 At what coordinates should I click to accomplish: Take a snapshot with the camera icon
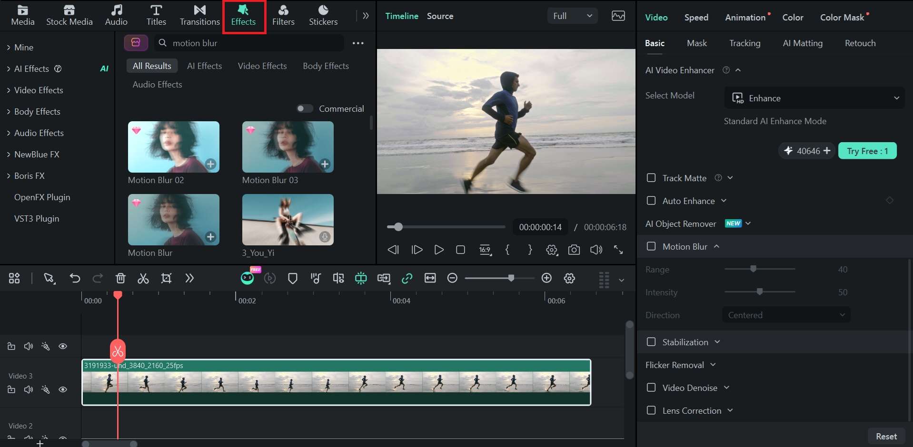point(574,250)
